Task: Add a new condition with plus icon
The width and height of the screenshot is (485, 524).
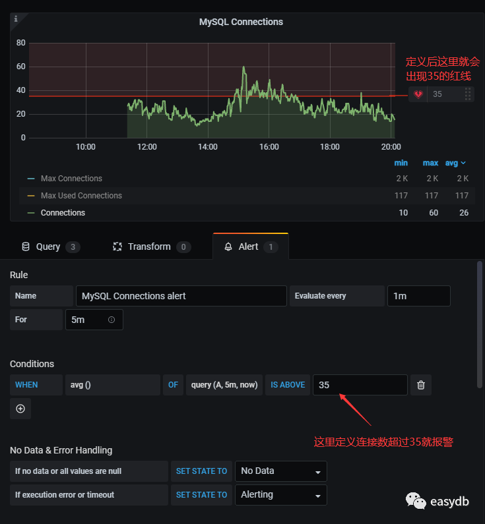Action: tap(20, 409)
